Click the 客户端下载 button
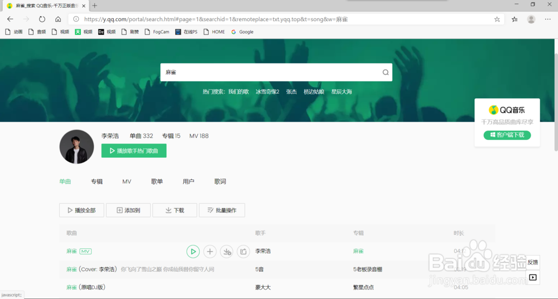 507,135
